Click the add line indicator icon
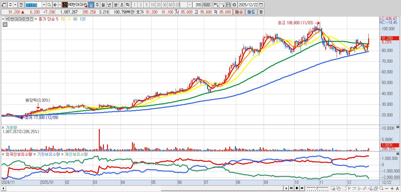Screen dimensions: 401x192 coord(222,5)
